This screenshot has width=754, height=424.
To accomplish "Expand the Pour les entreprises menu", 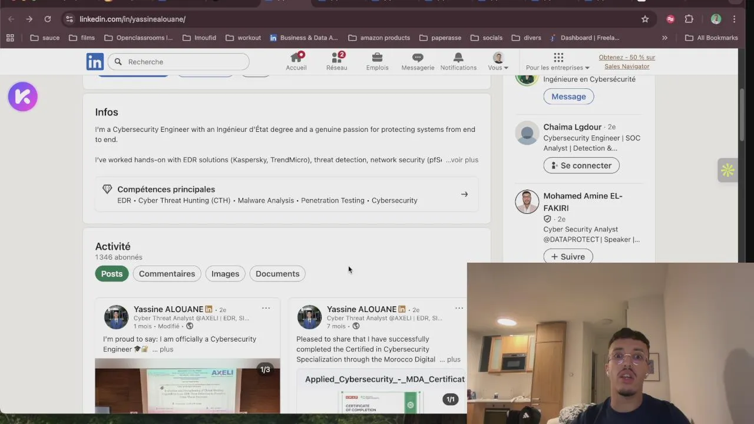I will point(558,61).
